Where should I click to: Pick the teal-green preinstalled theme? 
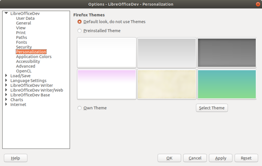coord(227,84)
